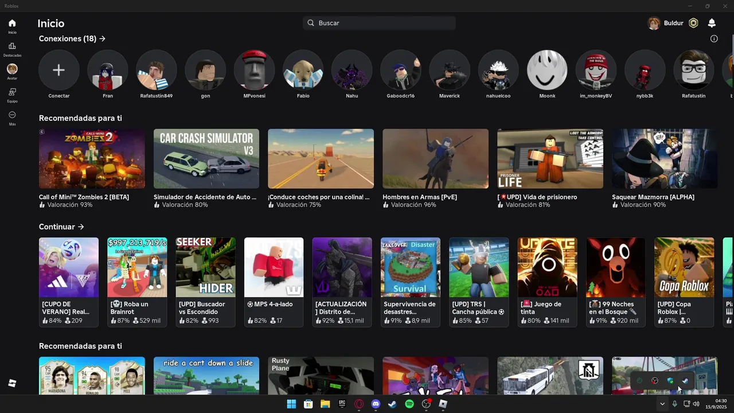Viewport: 734px width, 413px height.
Task: Open Epic Games Launcher from taskbar
Action: 342,404
